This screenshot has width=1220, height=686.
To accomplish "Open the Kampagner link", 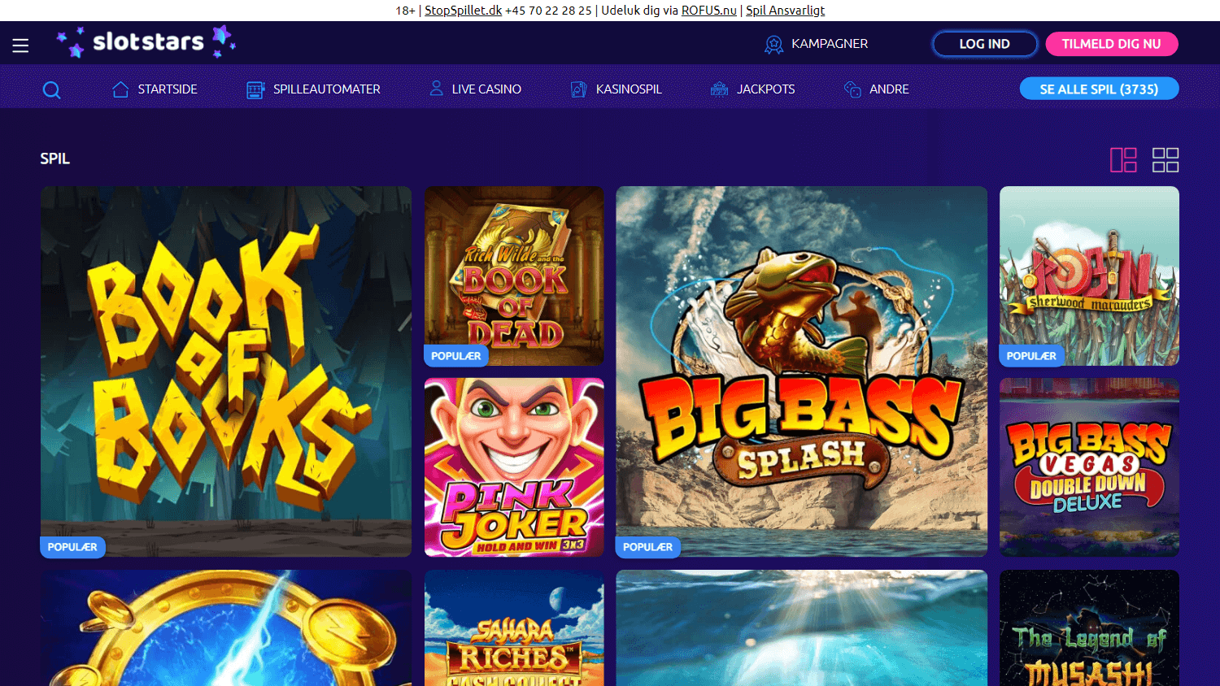I will [830, 44].
